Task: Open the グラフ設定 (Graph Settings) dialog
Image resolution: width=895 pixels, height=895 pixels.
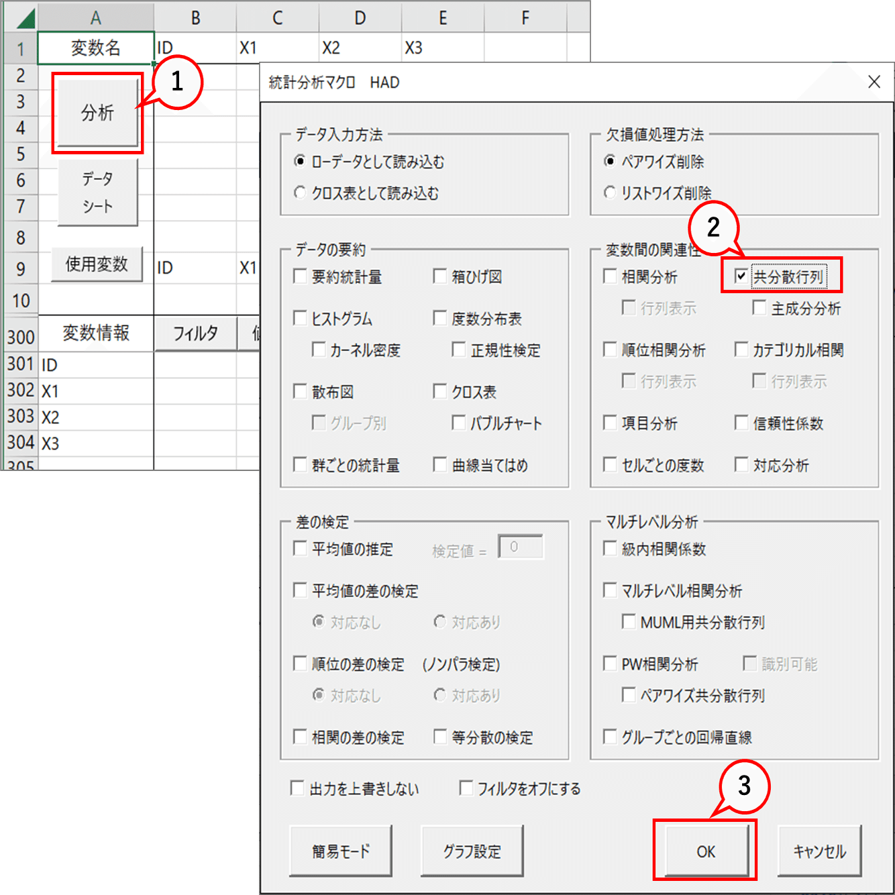Action: pyautogui.click(x=472, y=851)
